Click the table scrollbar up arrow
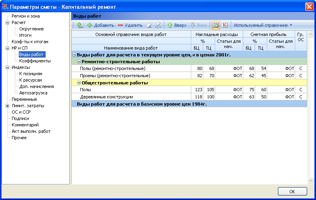The height and width of the screenshot is (200, 316). [310, 34]
